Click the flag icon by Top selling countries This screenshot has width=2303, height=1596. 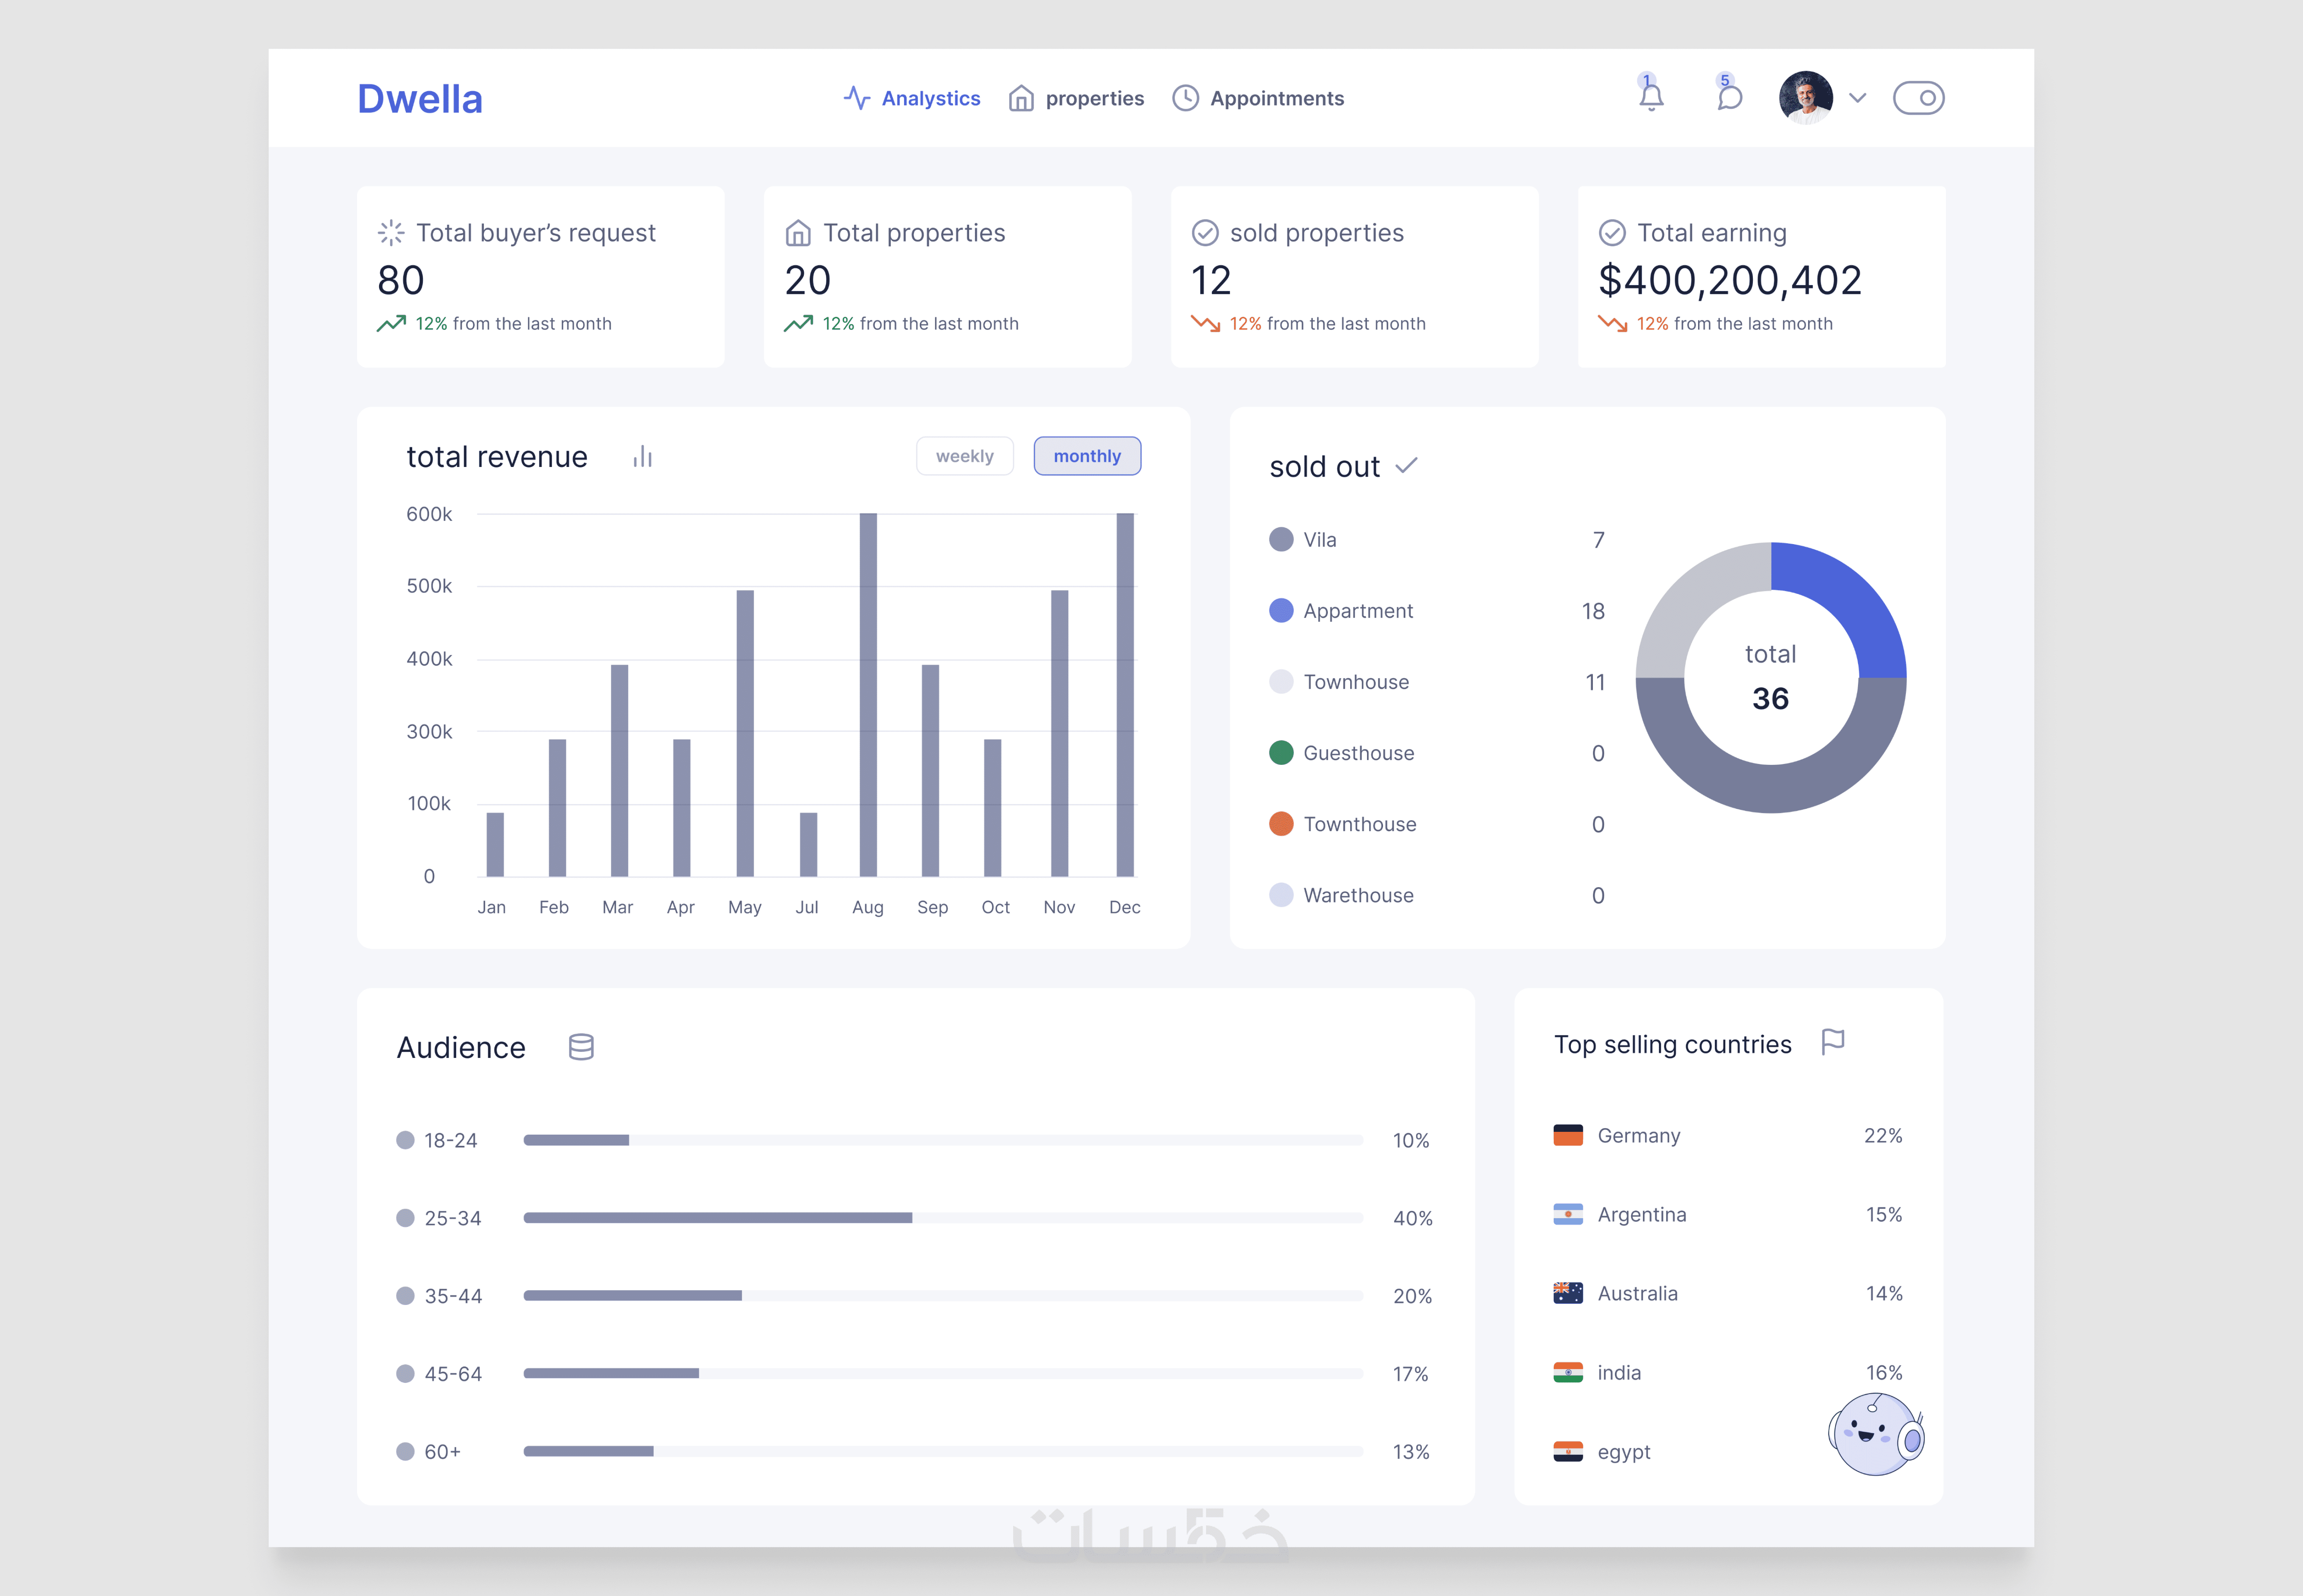(x=1832, y=1042)
